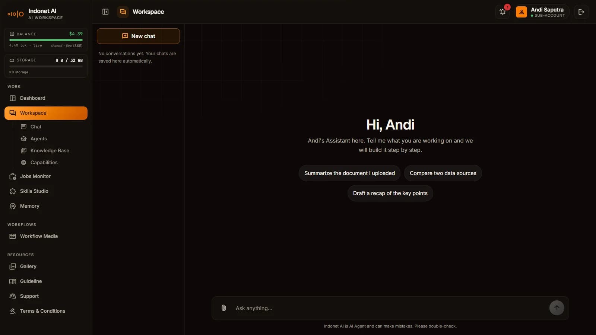Screen dimensions: 596x335
Task: Click the Skills Studio puzzle icon
Action: pos(13,191)
